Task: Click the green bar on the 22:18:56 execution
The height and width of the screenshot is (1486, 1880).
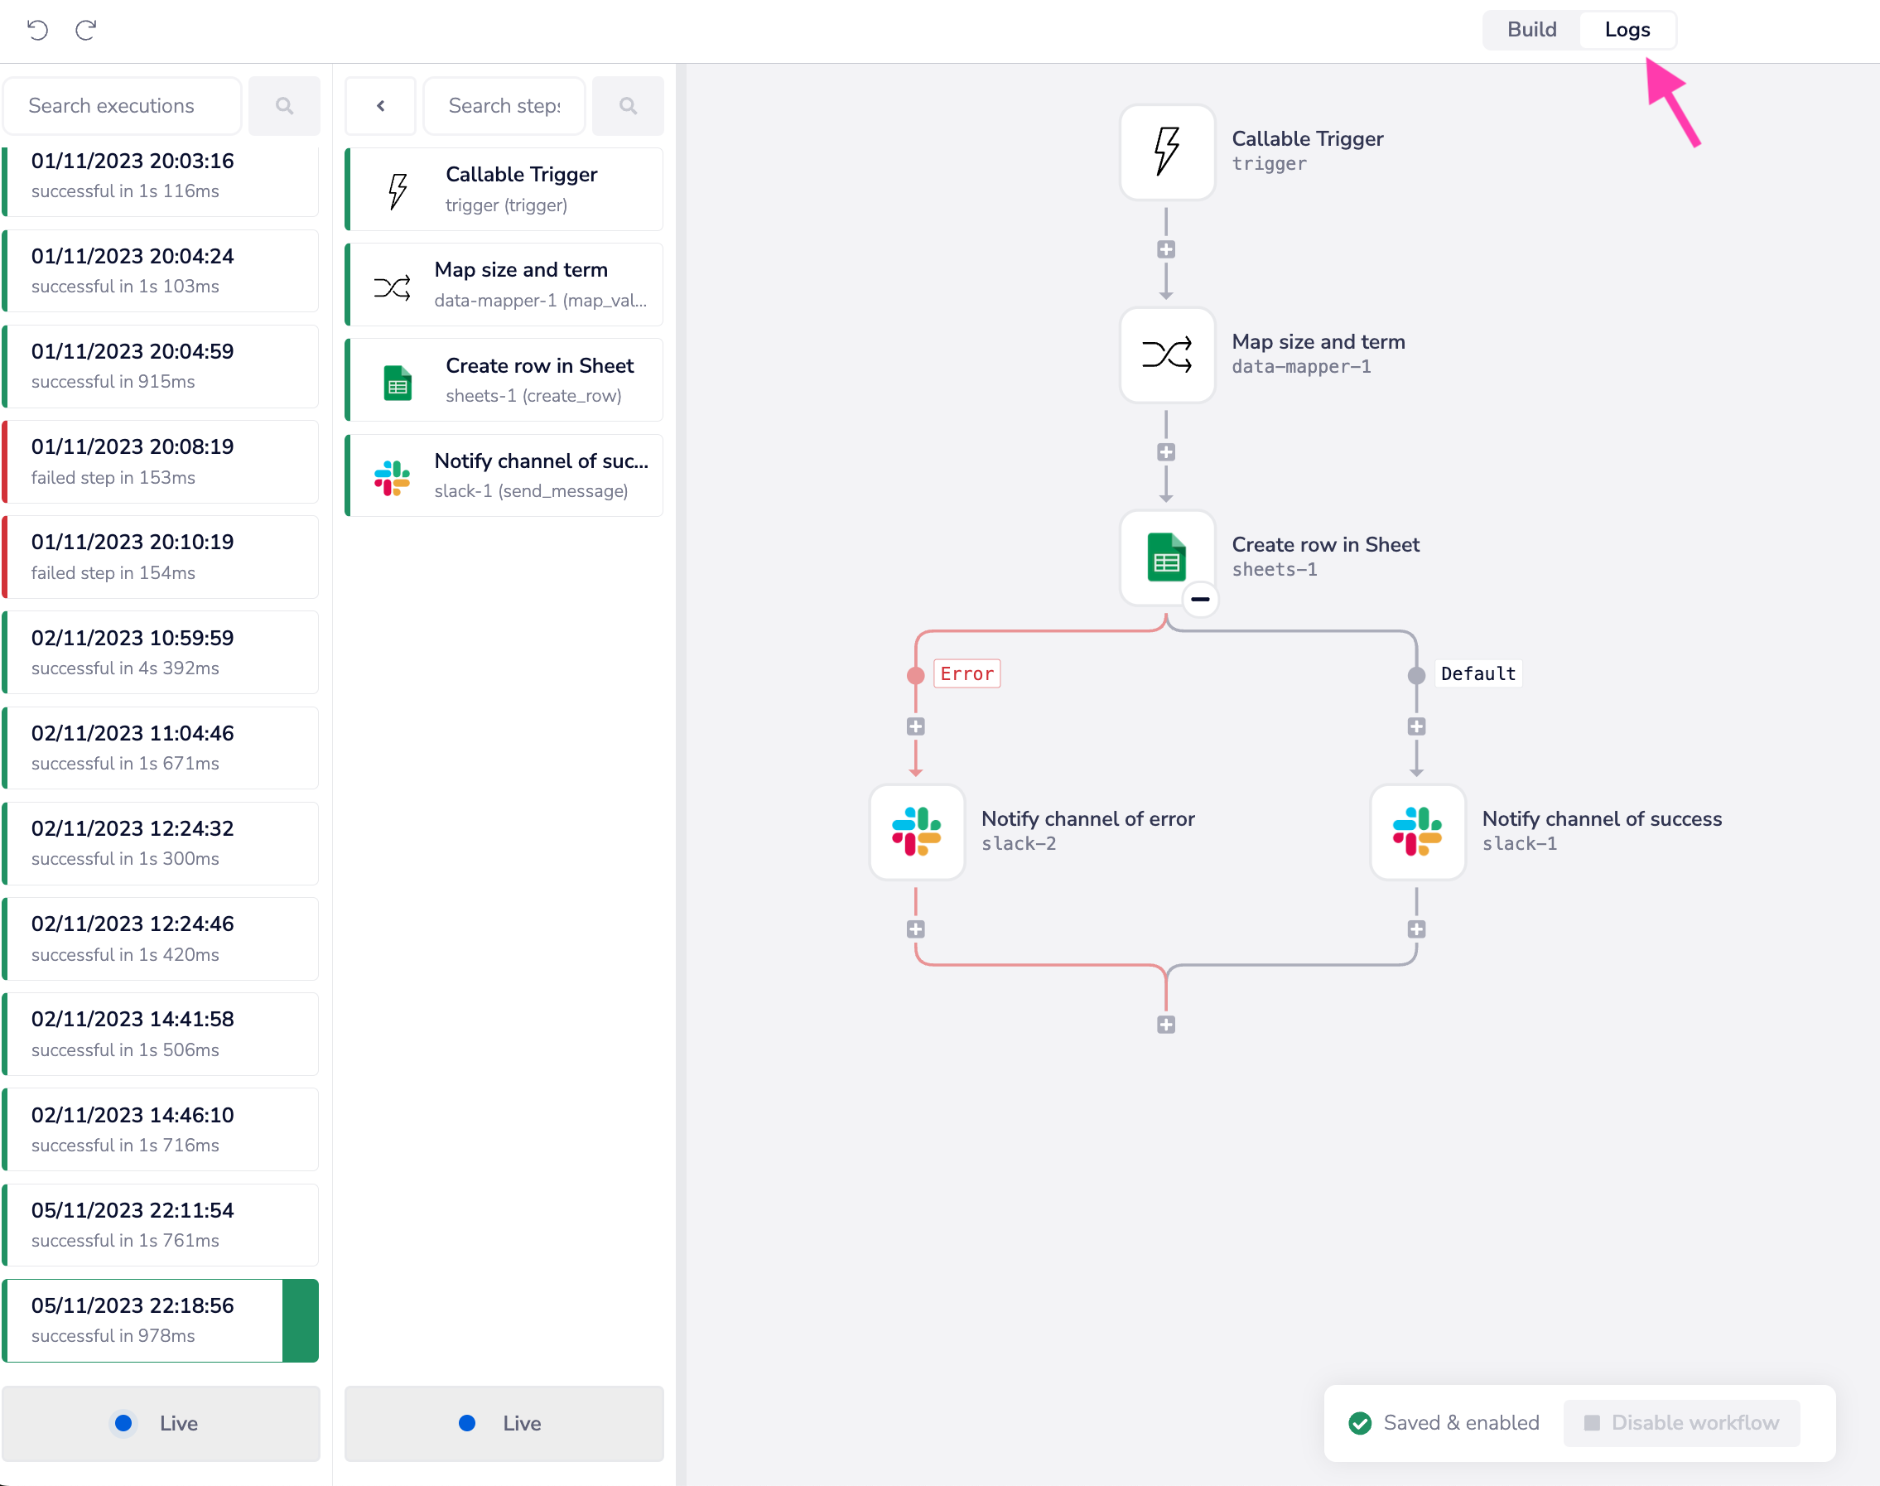Action: click(x=300, y=1320)
